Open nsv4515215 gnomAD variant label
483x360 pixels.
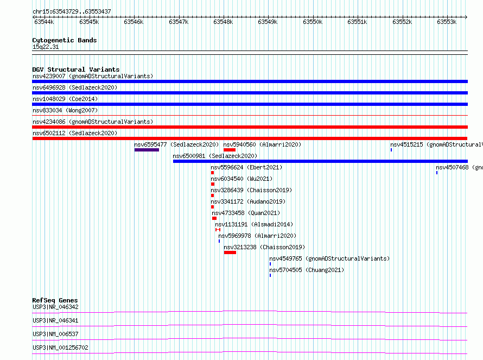click(436, 144)
